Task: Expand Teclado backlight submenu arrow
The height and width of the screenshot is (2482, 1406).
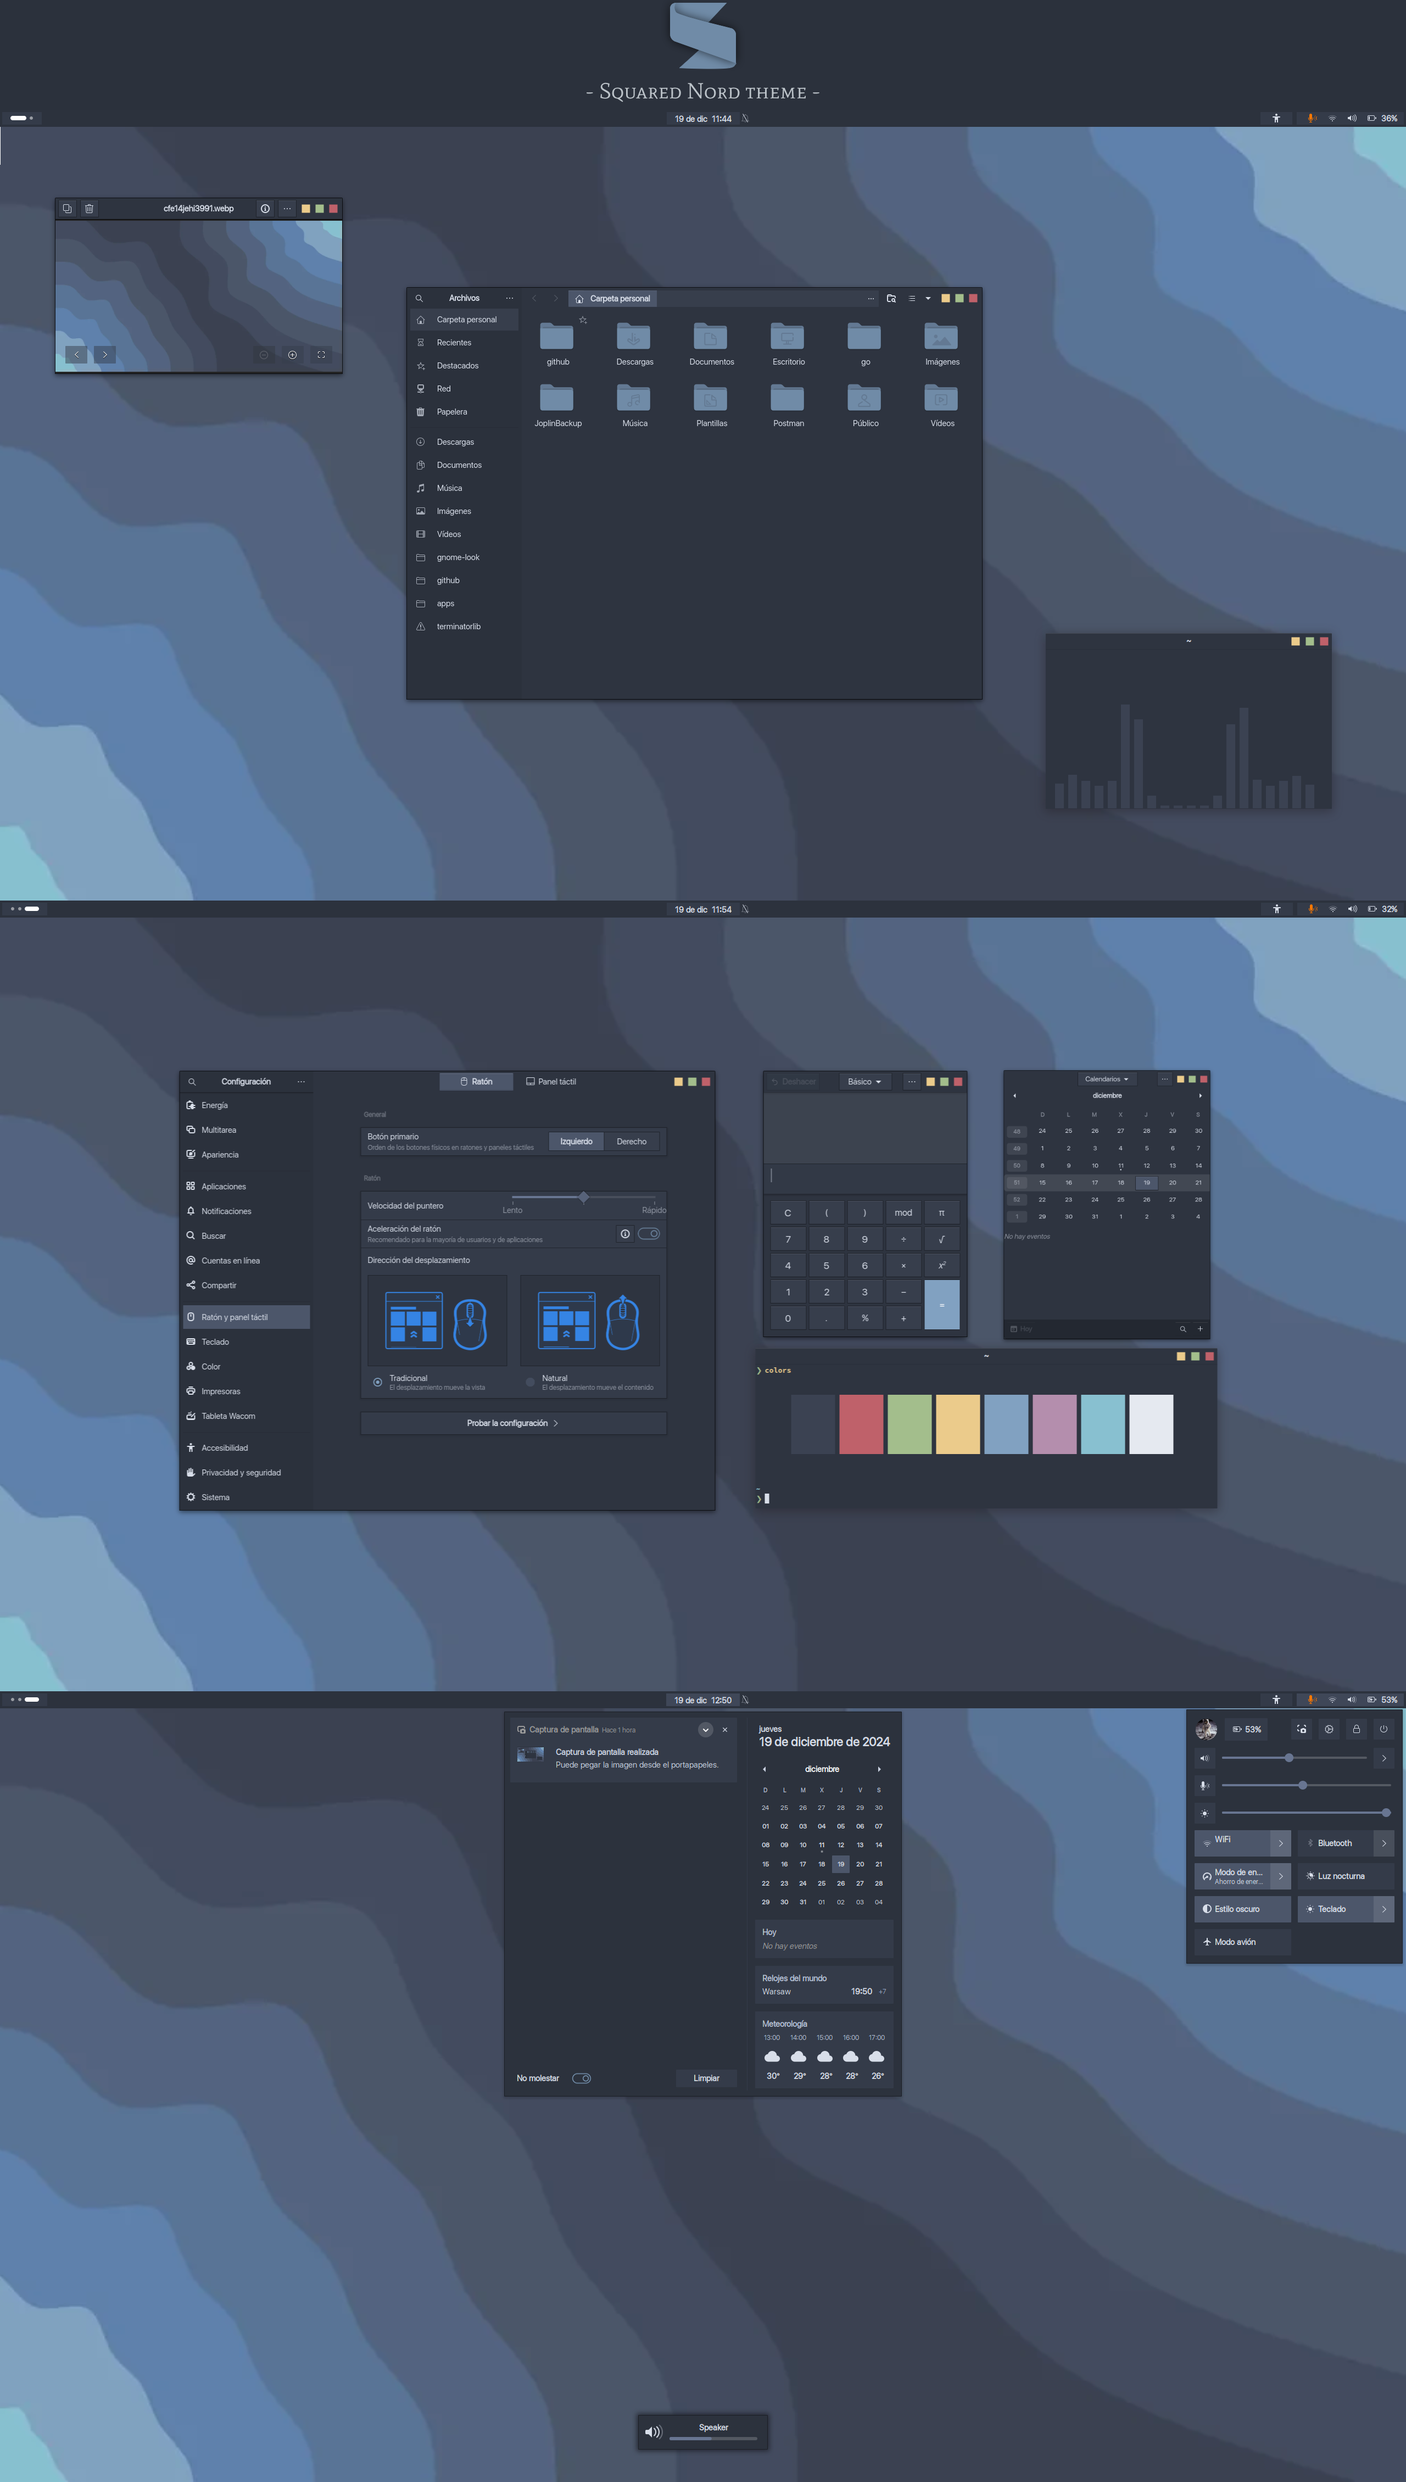Action: pos(1384,1909)
